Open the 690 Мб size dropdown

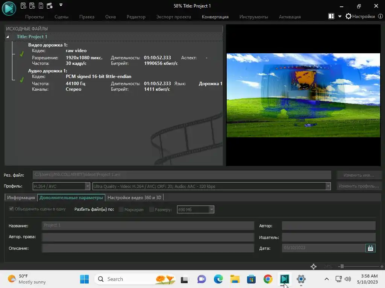click(x=196, y=210)
